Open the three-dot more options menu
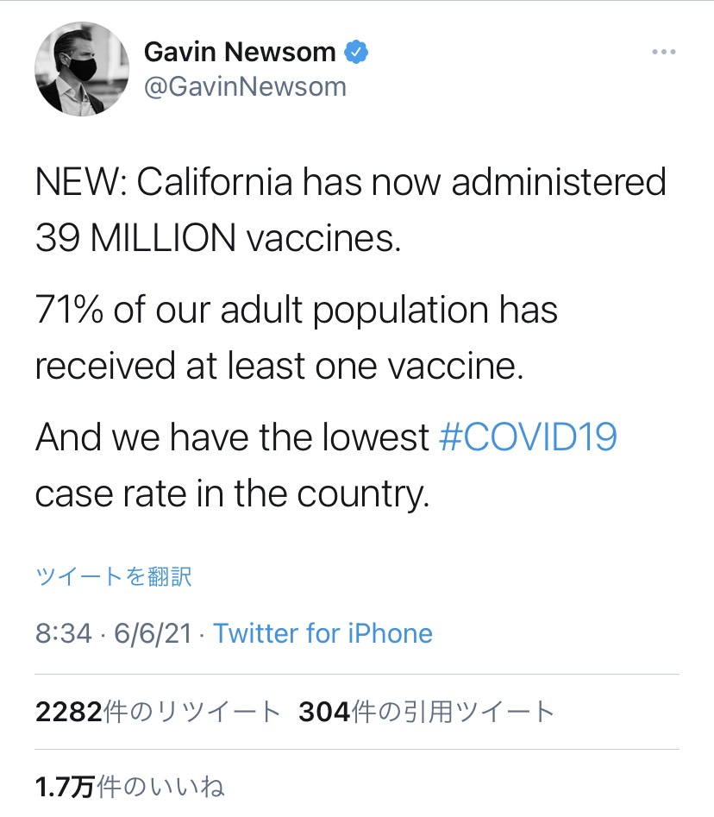This screenshot has height=817, width=714. 664,52
